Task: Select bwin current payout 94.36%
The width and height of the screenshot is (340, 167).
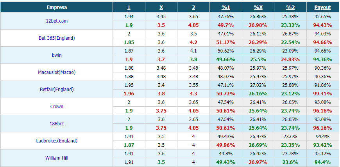Action: [323, 60]
